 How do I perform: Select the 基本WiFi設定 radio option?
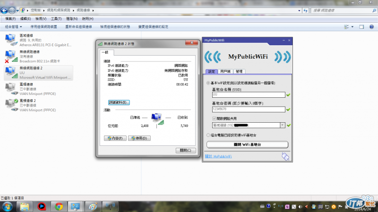(x=208, y=83)
